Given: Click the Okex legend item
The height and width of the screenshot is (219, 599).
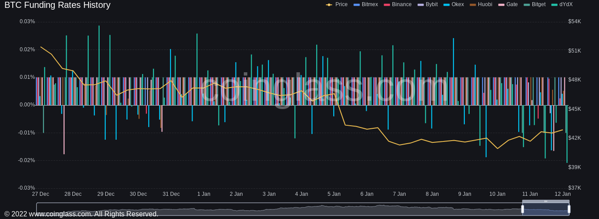Looking at the screenshot, I should point(453,4).
